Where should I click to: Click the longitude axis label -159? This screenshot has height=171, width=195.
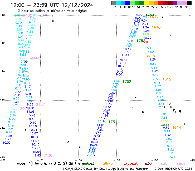(x=79, y=160)
